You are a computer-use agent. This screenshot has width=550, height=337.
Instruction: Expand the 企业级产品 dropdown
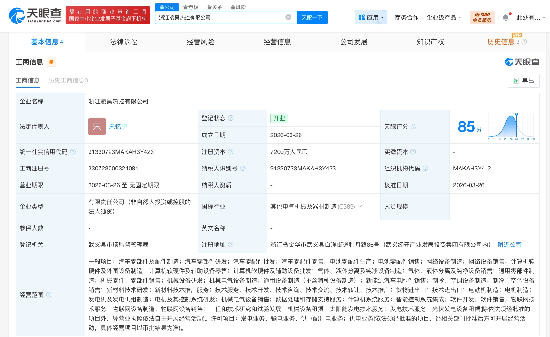point(443,17)
